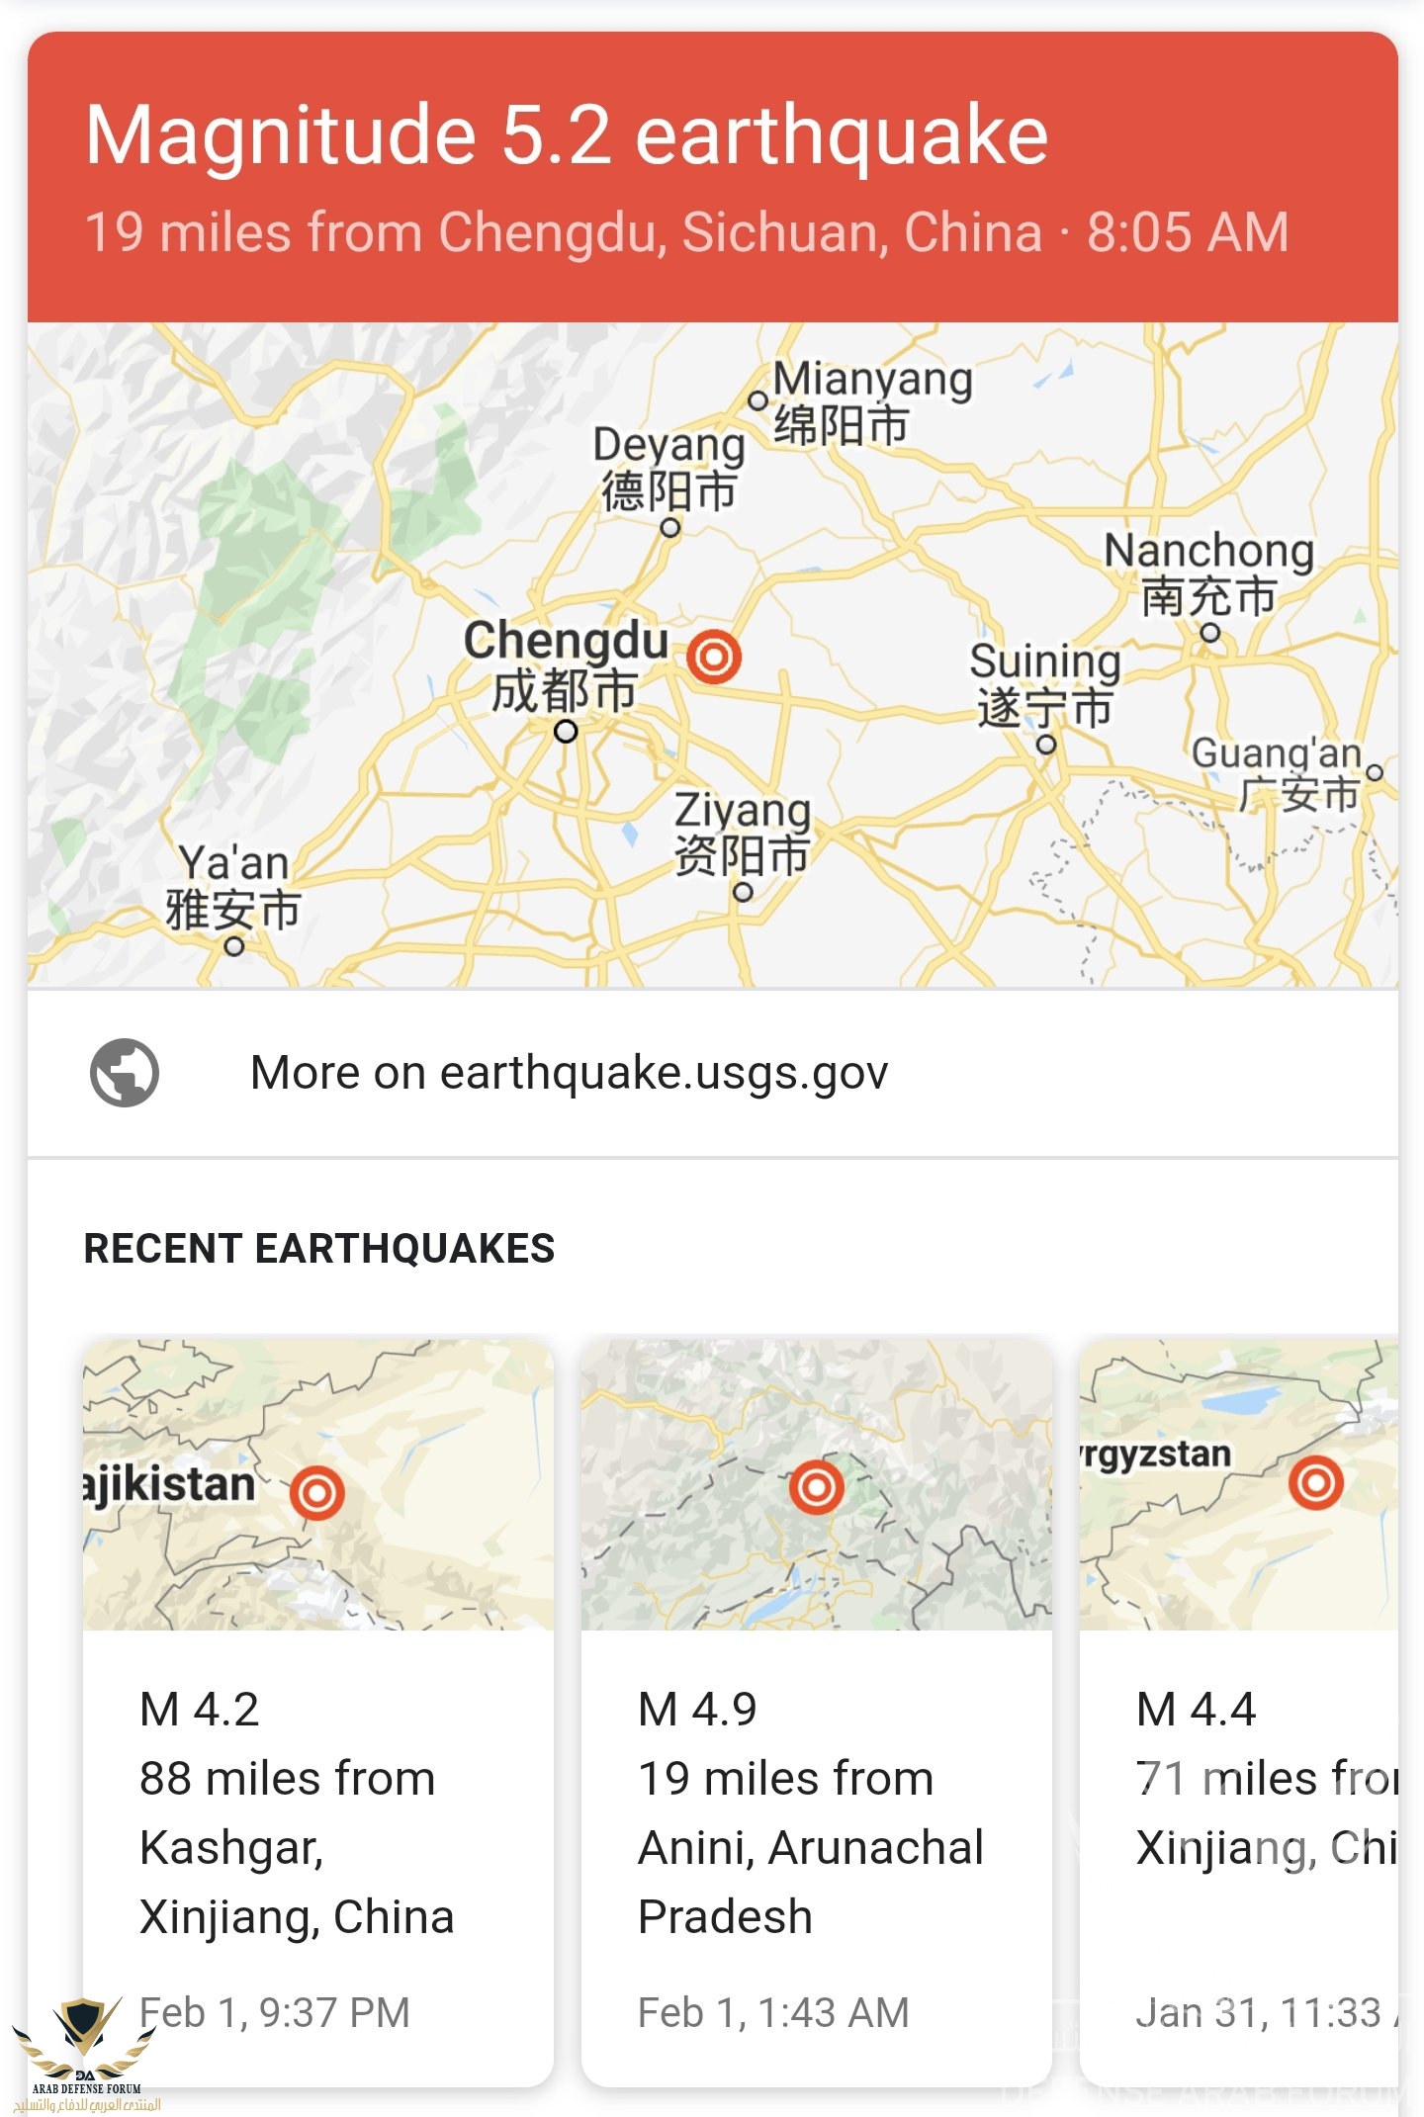Open the M 4.9 Anini earthquake card

[x=817, y=1713]
